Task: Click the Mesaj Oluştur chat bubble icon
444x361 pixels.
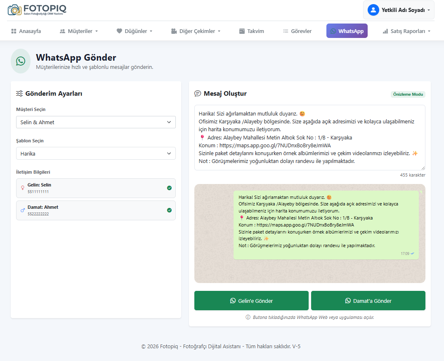Action: [x=198, y=94]
